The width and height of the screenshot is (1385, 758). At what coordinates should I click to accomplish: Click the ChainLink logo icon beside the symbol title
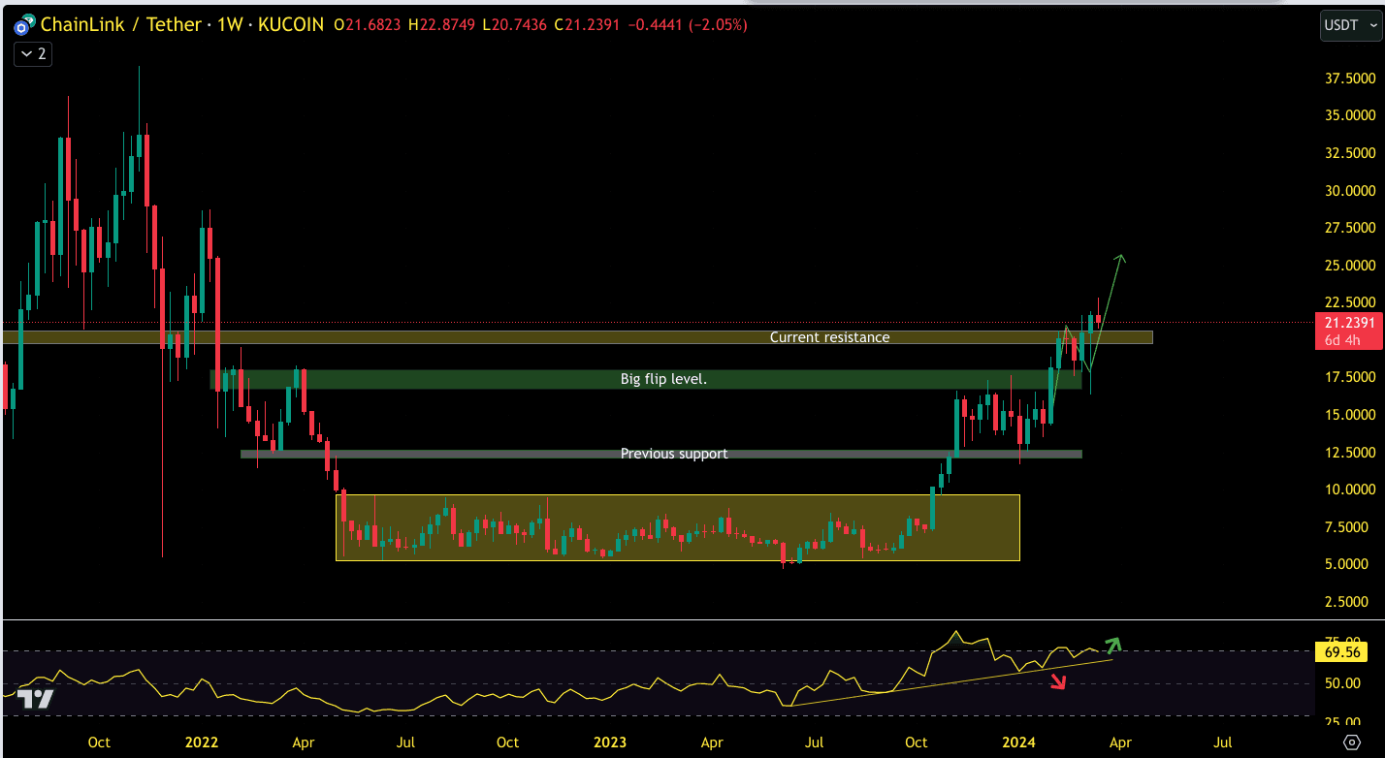click(x=24, y=24)
